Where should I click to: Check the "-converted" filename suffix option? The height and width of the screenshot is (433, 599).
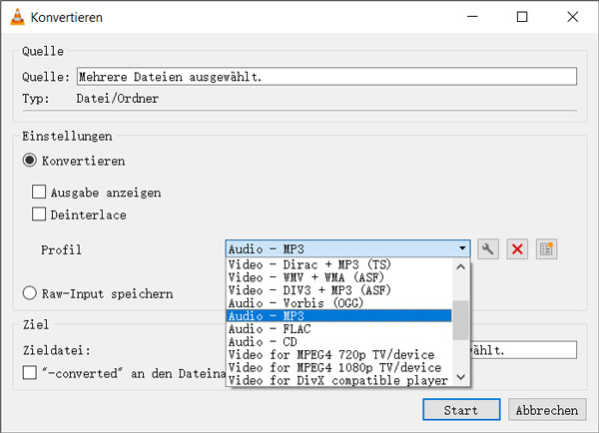[x=30, y=373]
